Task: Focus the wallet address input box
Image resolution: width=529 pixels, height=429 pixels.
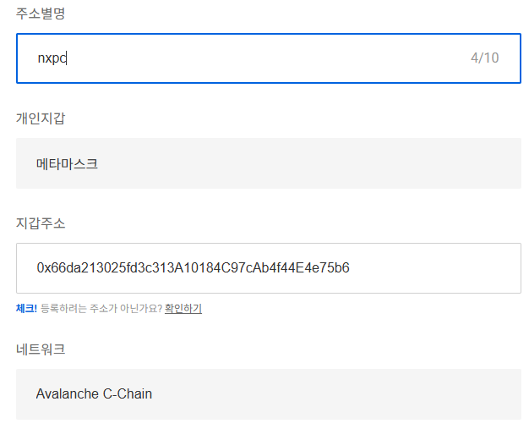Action: 269,268
